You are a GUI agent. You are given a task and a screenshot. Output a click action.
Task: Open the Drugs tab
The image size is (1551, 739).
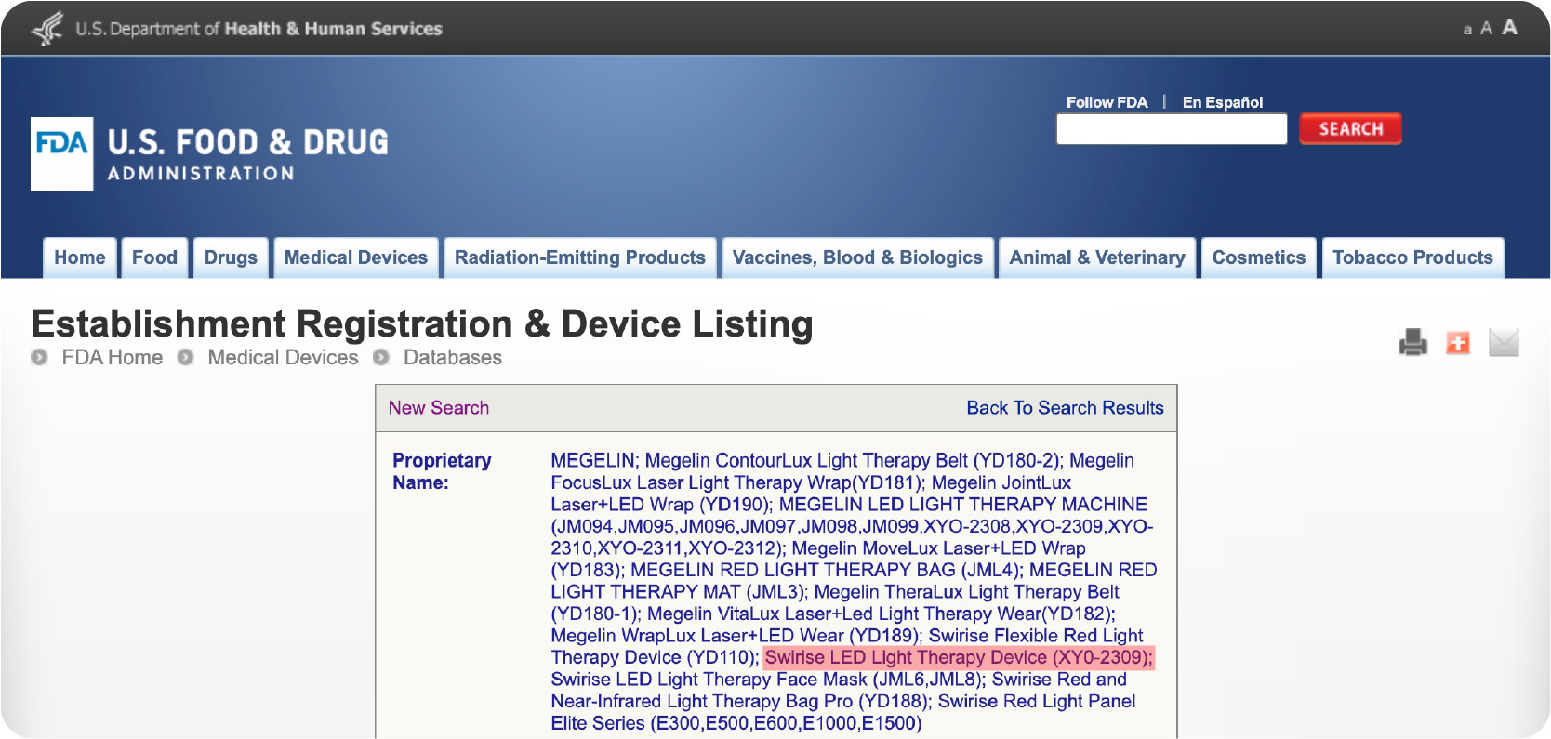[x=231, y=257]
